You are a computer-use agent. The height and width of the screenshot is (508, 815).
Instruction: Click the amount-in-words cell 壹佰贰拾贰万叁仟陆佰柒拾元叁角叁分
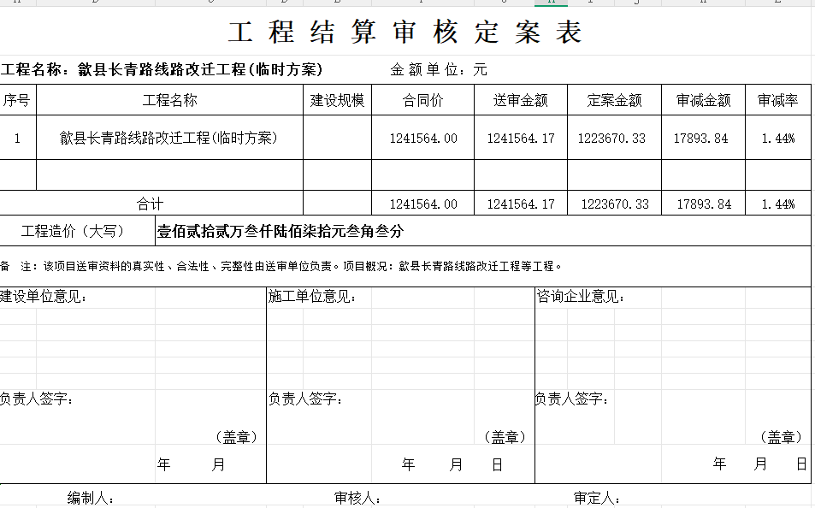point(281,231)
